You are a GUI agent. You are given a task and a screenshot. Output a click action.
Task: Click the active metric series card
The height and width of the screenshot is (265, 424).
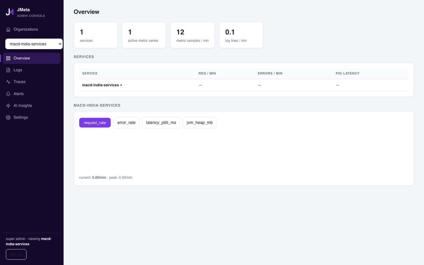(x=144, y=35)
